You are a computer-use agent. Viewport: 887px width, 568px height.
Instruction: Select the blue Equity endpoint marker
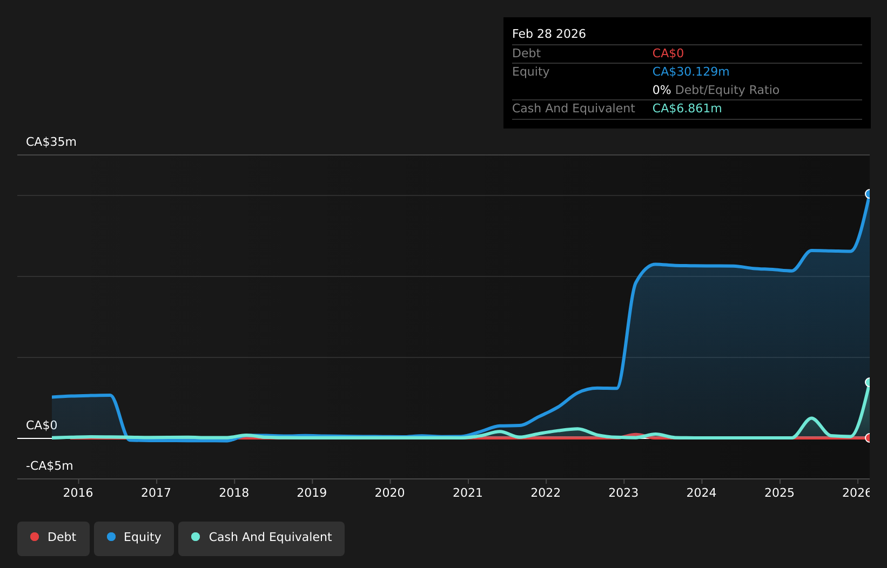pyautogui.click(x=869, y=194)
